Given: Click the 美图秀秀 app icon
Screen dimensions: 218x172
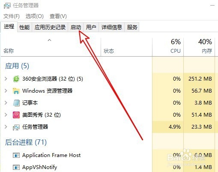Looking at the screenshot, I should coord(16,115).
